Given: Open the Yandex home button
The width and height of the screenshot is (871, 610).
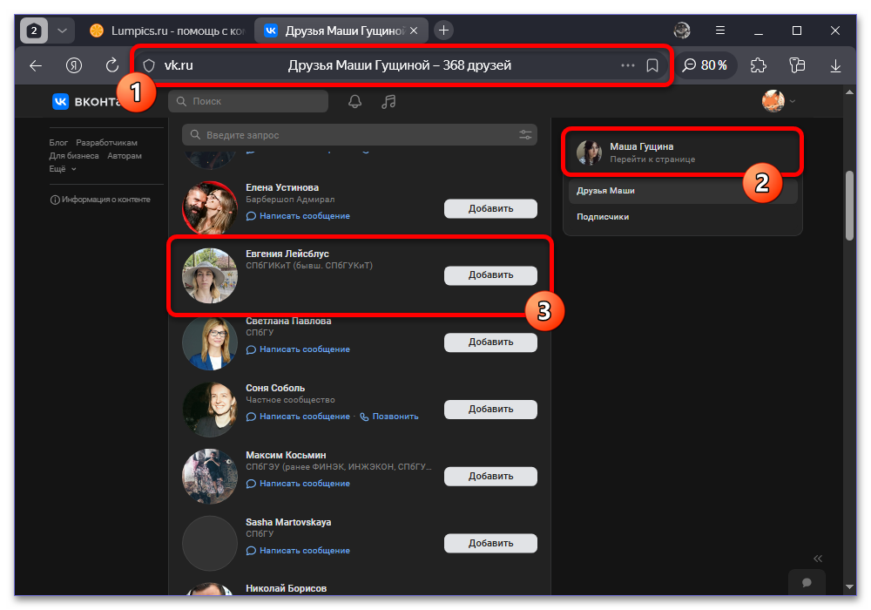Looking at the screenshot, I should tap(74, 65).
